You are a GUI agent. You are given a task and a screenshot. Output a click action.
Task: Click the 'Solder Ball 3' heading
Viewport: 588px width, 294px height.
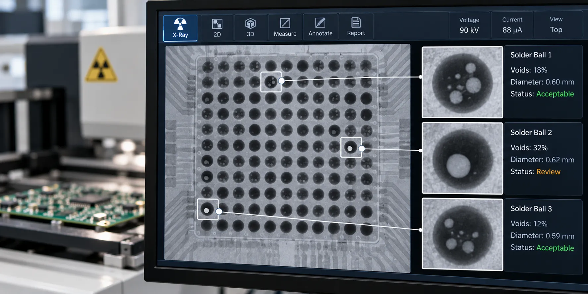[531, 209]
